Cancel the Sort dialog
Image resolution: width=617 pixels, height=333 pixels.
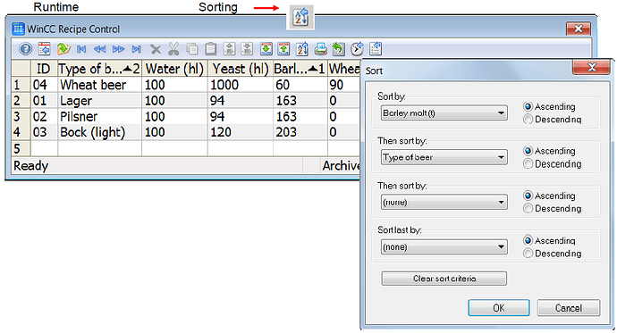(568, 308)
